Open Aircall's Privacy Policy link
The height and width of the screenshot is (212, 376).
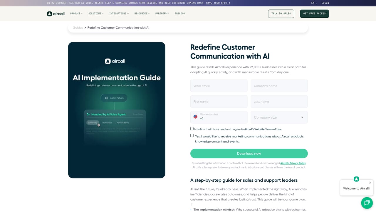pyautogui.click(x=293, y=163)
